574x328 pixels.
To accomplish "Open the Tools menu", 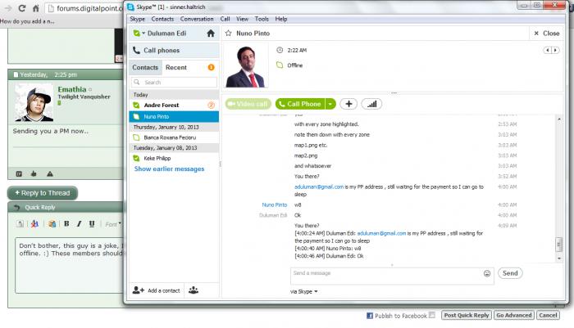I will (x=262, y=19).
